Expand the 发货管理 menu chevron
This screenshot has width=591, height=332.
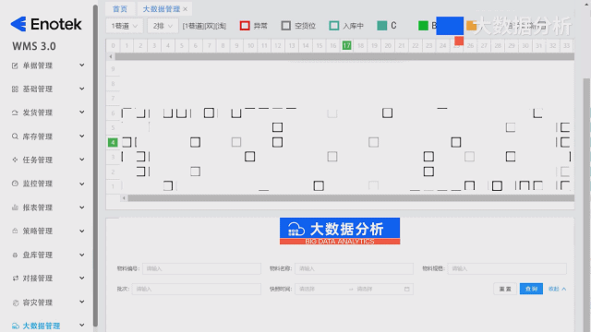click(x=82, y=113)
